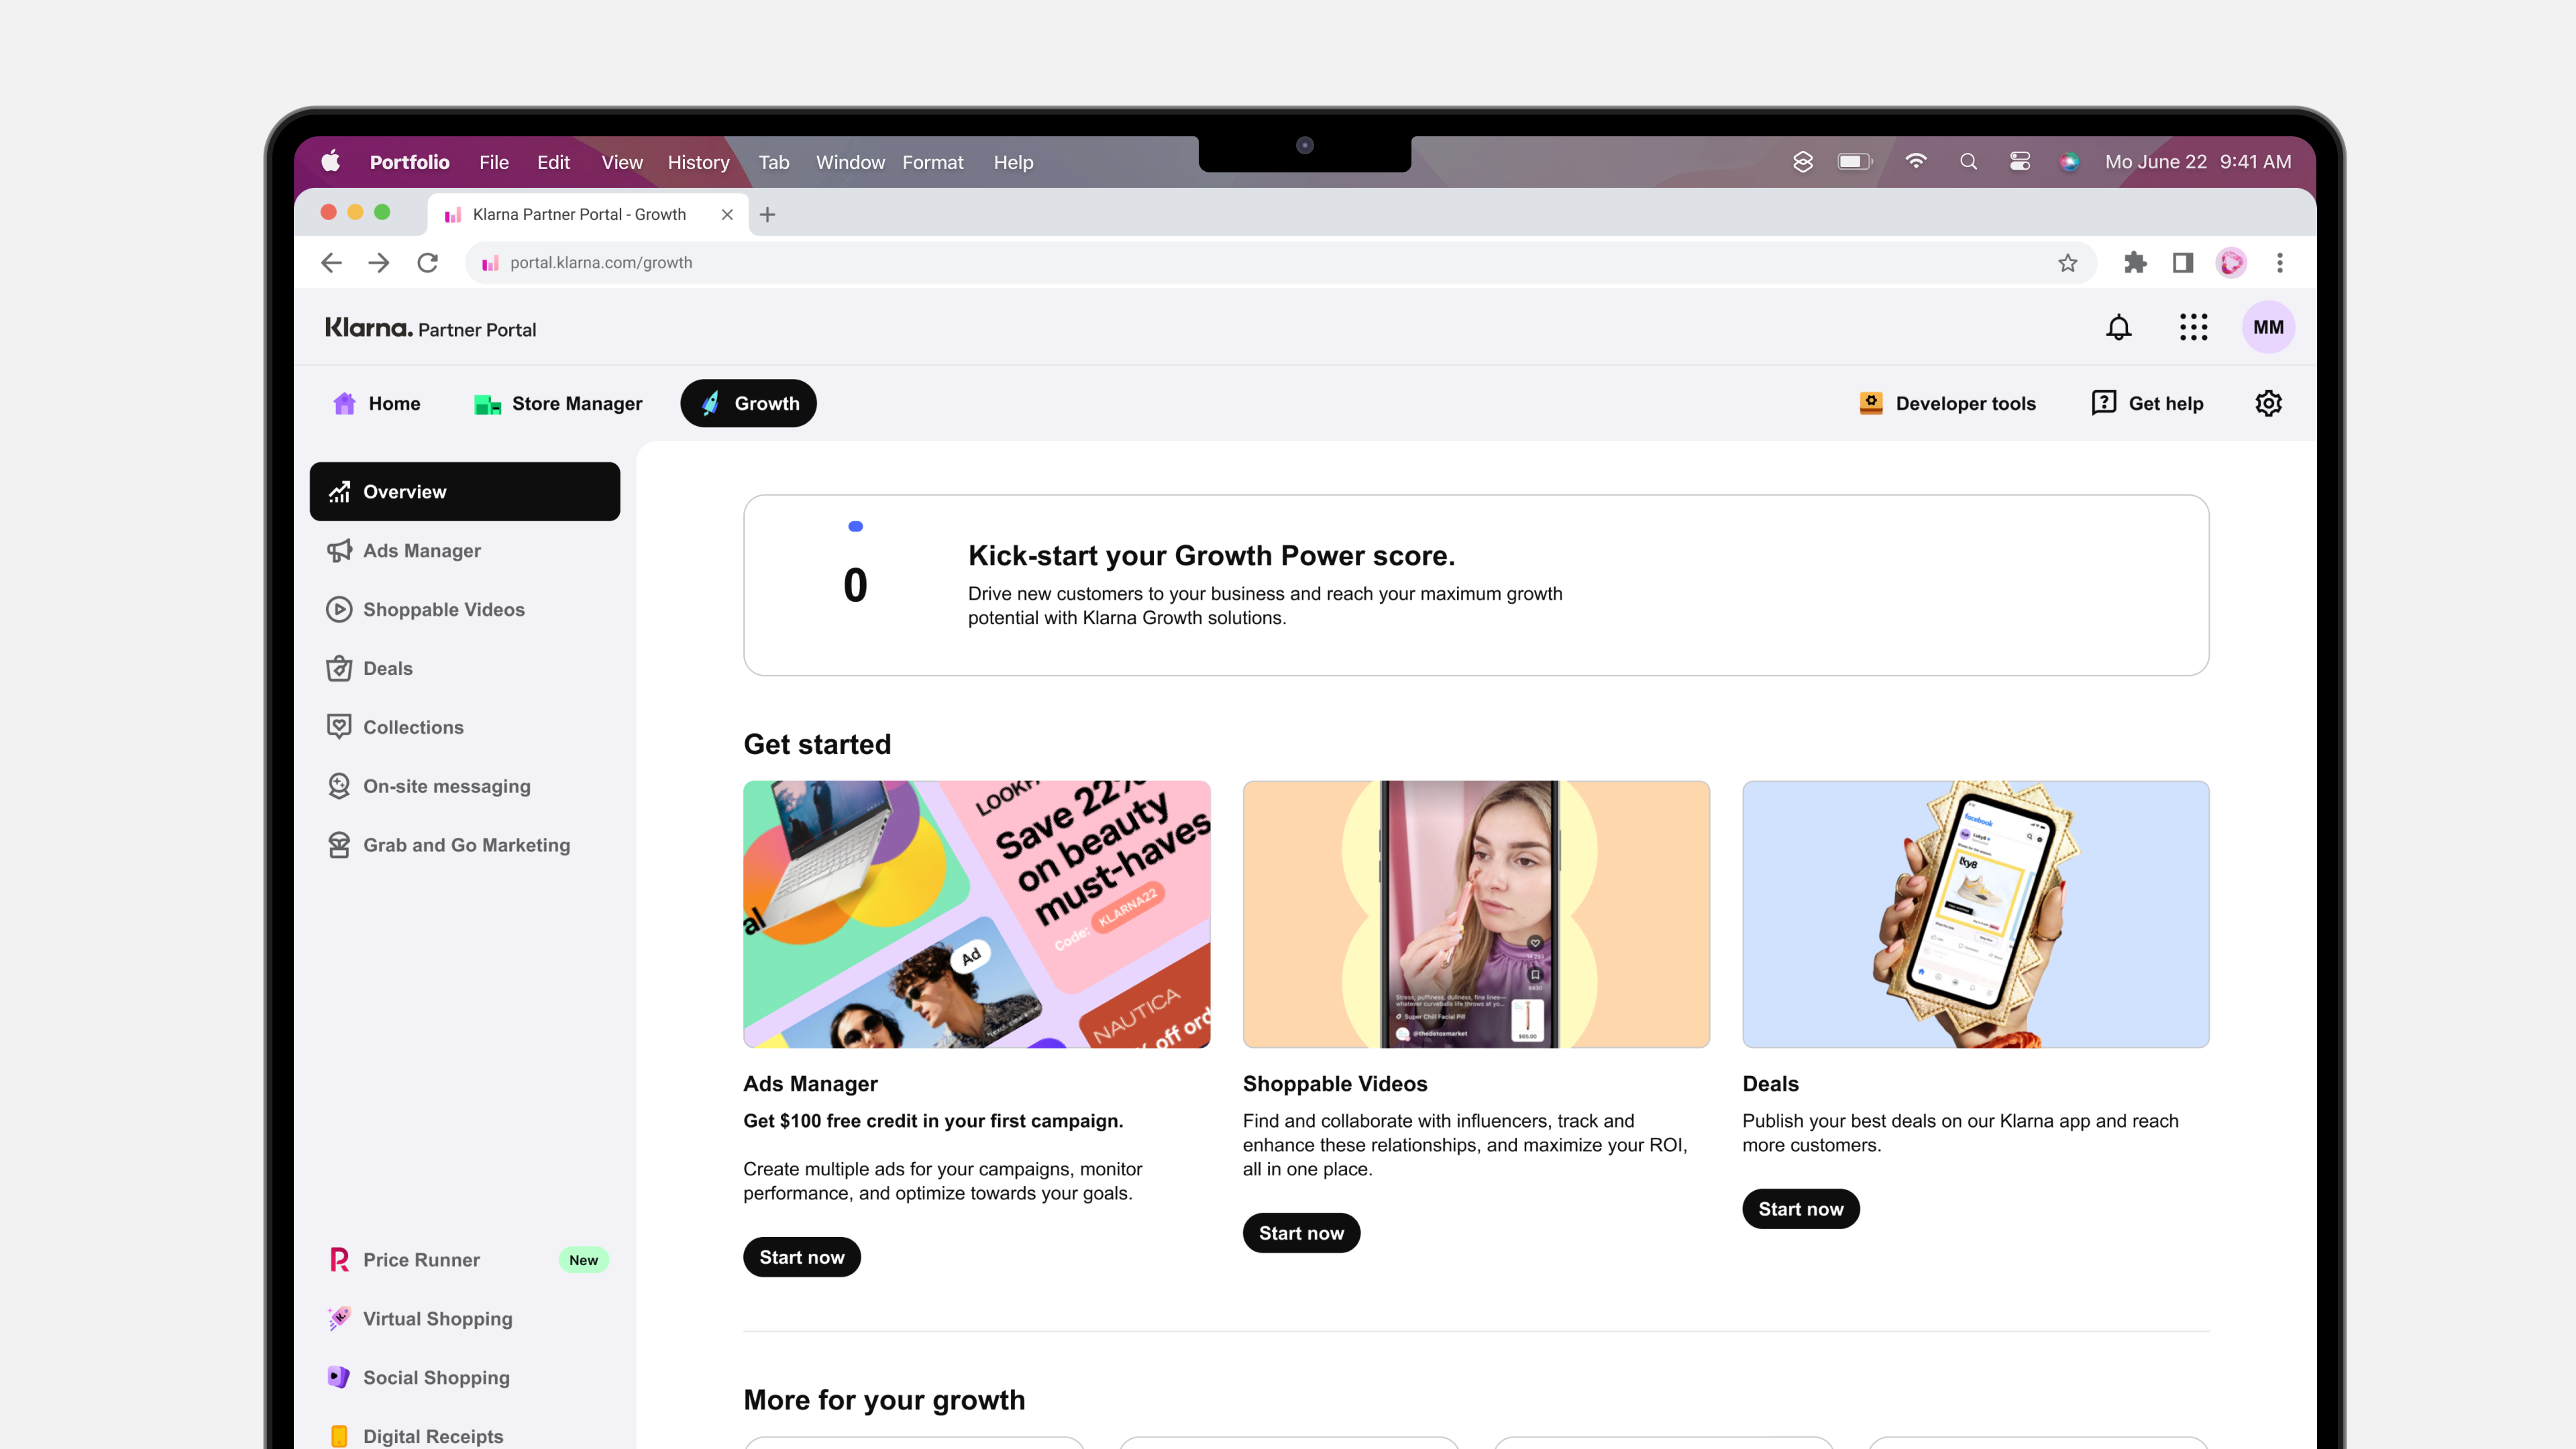Click Start now under Ads Manager

(x=802, y=1257)
